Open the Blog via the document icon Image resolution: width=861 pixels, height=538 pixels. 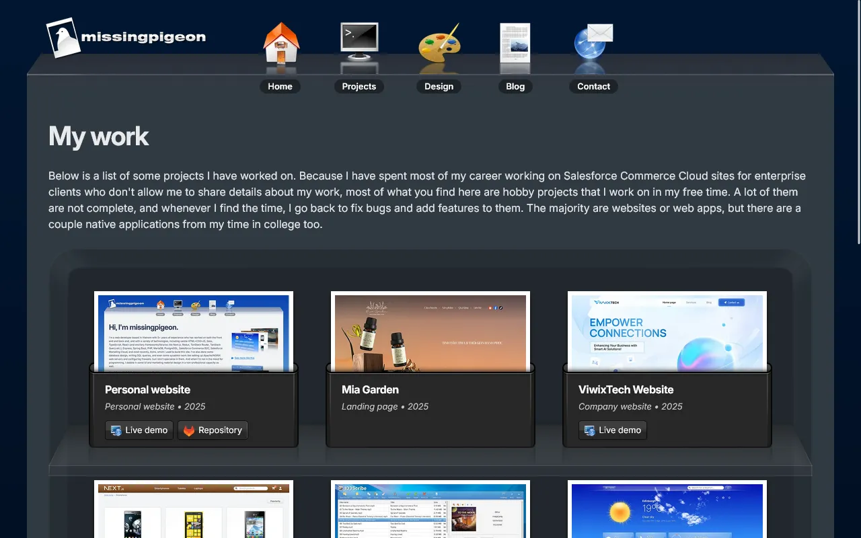point(515,42)
